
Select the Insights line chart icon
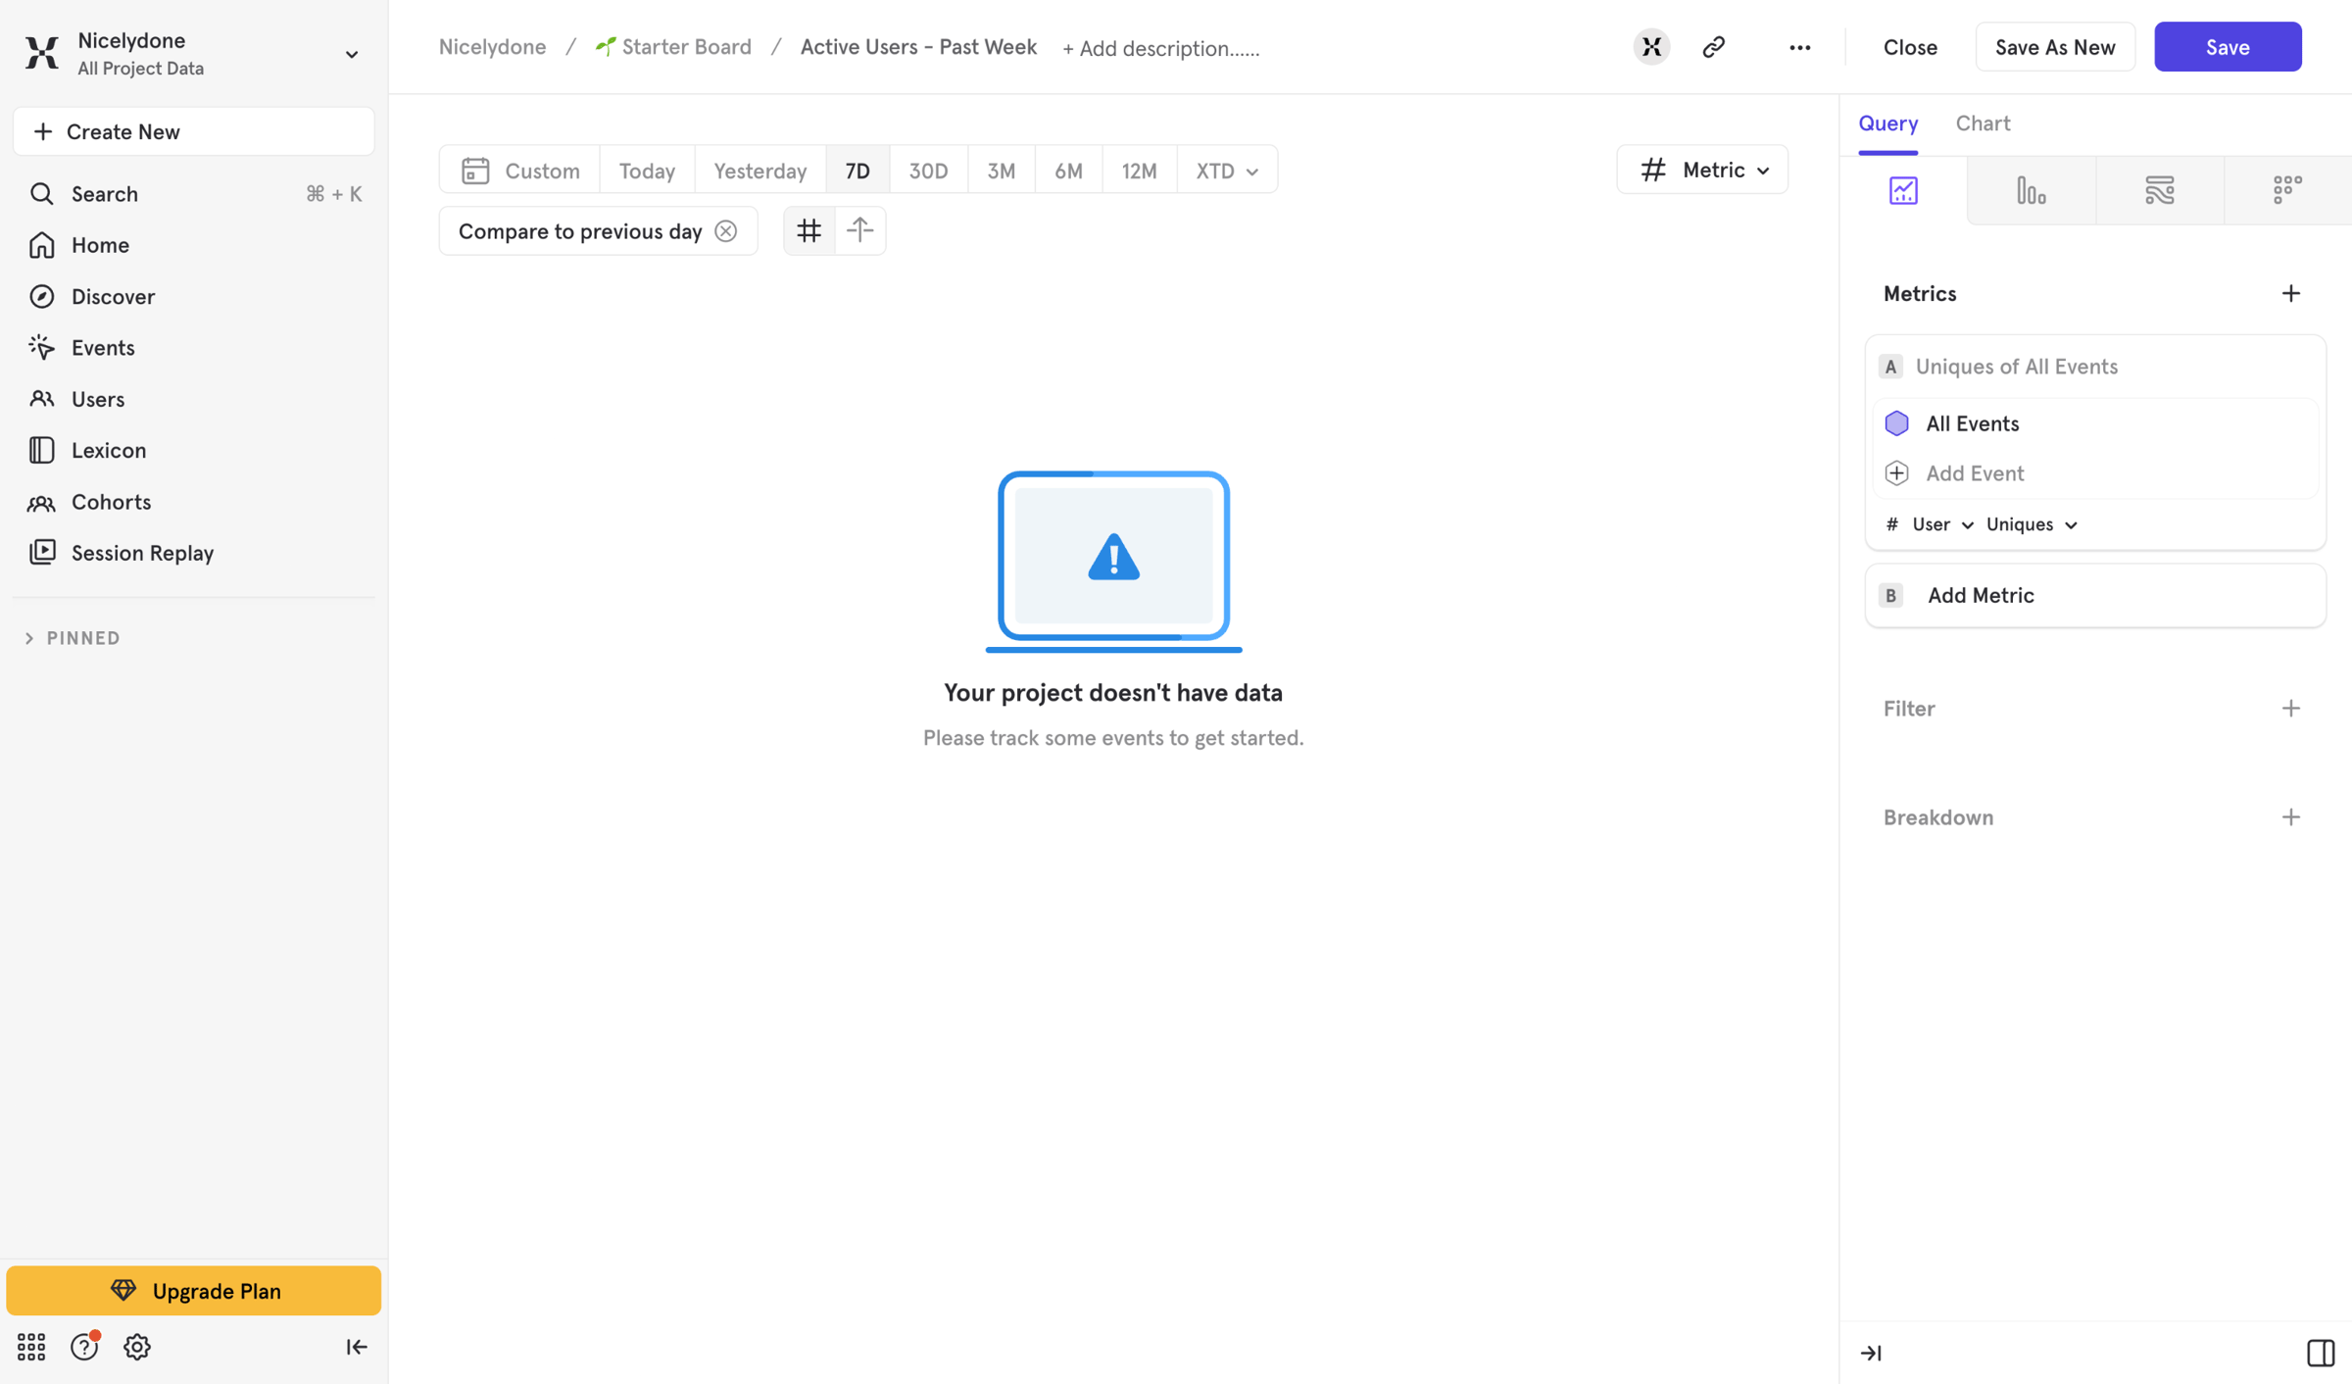(1903, 190)
